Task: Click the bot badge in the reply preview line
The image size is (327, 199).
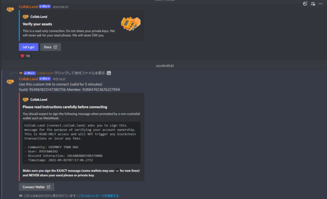Action: (x=29, y=73)
